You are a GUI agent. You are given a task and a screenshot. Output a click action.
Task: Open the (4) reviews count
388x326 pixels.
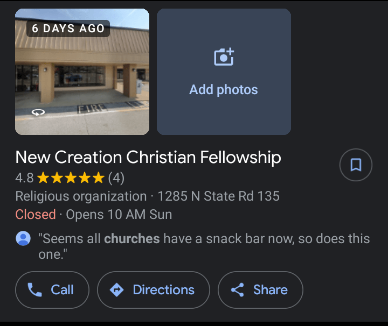point(116,177)
